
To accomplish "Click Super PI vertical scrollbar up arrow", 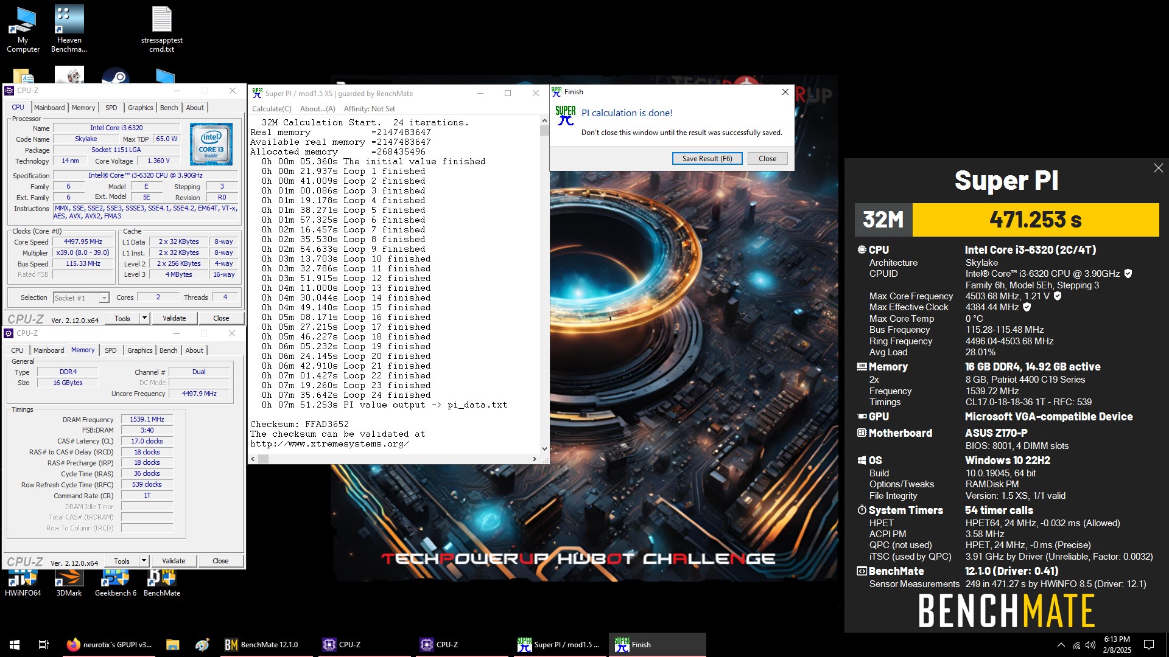I will (x=544, y=120).
